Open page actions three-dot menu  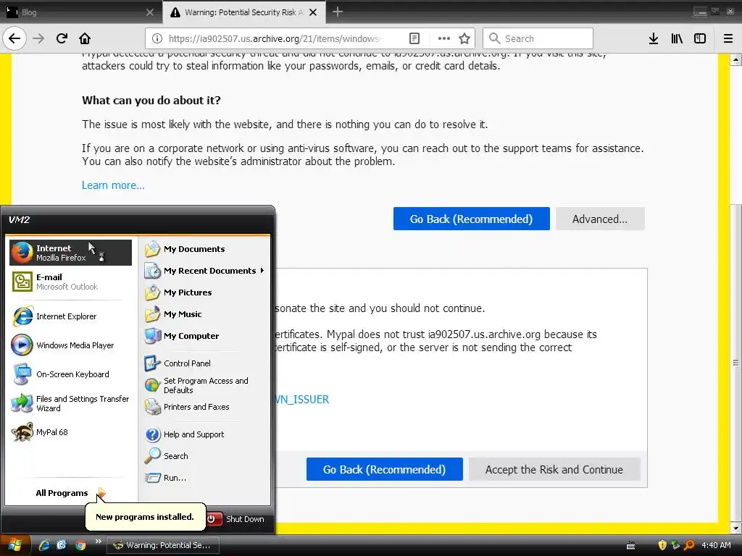pos(444,38)
